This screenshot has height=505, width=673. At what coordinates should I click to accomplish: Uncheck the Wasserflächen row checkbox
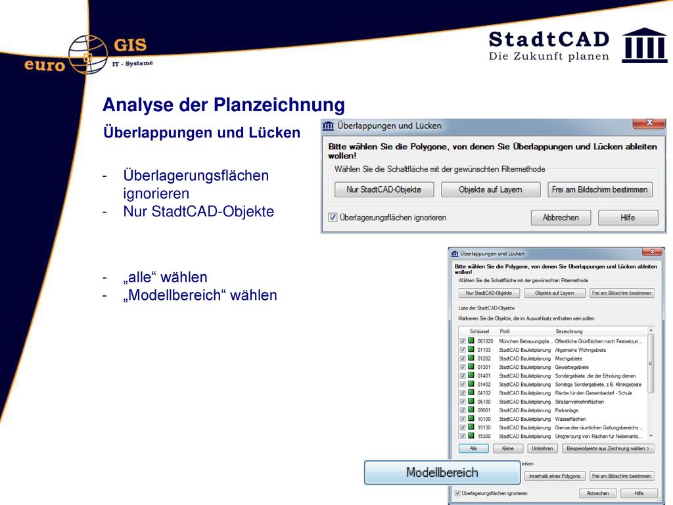tap(463, 419)
